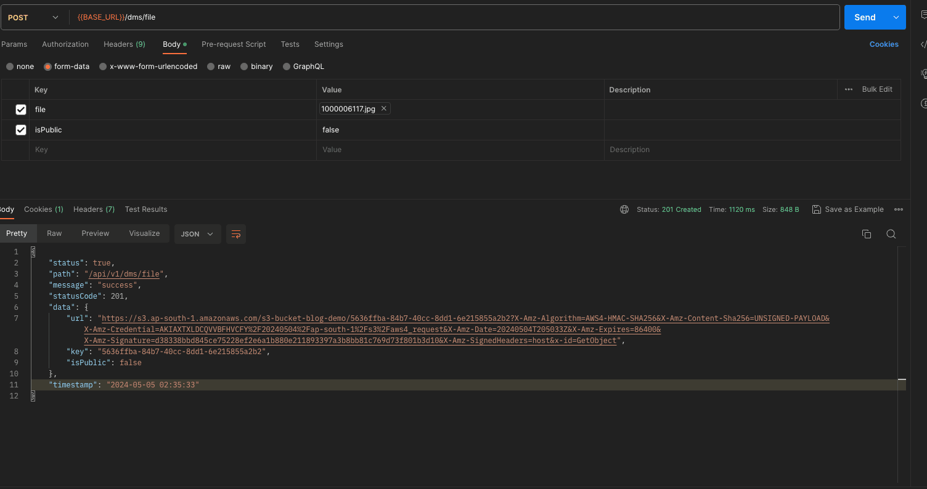
Task: Open the code snippet sidebar icon
Action: coord(923,44)
